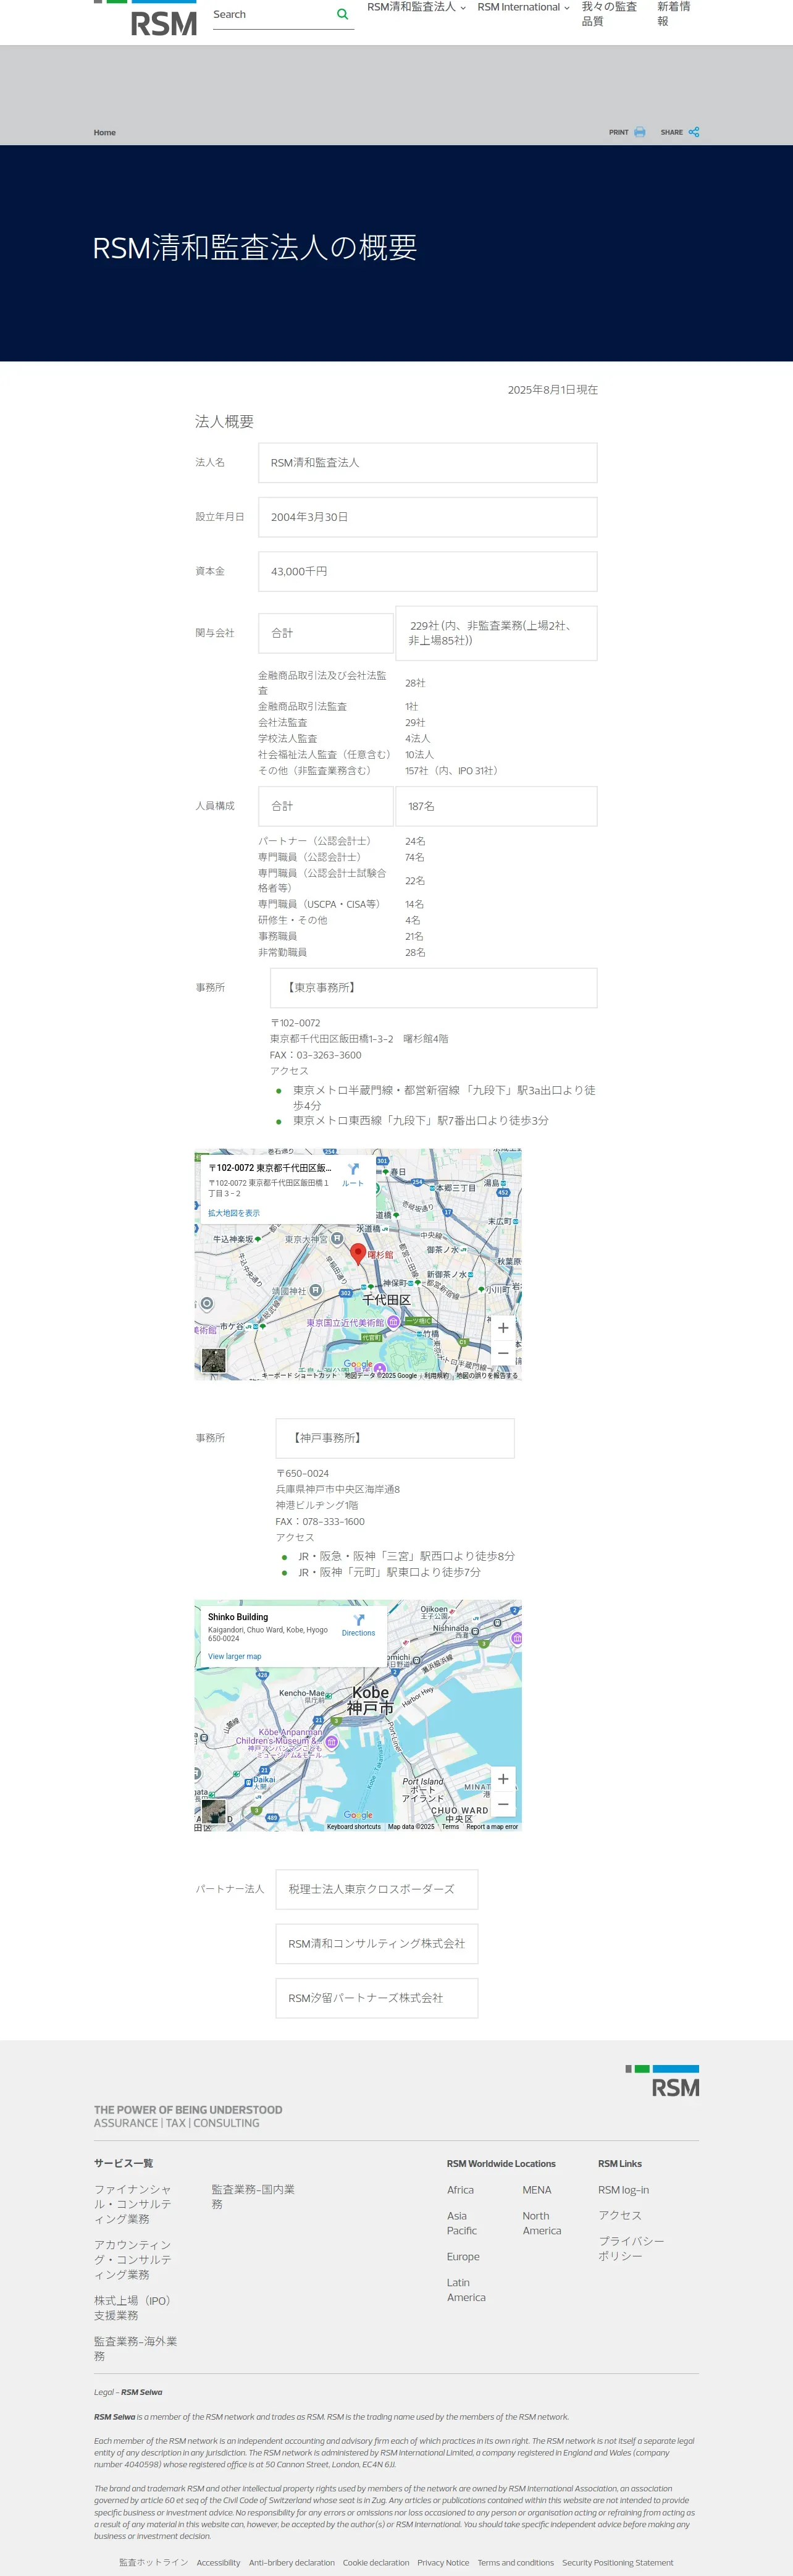Open Cookie declaration link
Viewport: 793px width, 2576px height.
tap(376, 2562)
